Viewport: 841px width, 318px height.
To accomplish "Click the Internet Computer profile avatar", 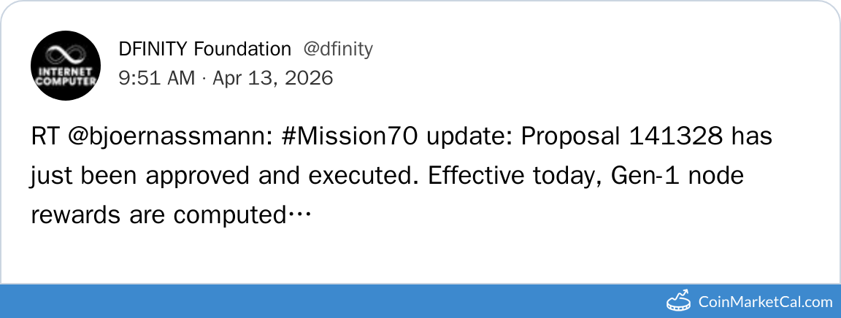I will 66,66.
